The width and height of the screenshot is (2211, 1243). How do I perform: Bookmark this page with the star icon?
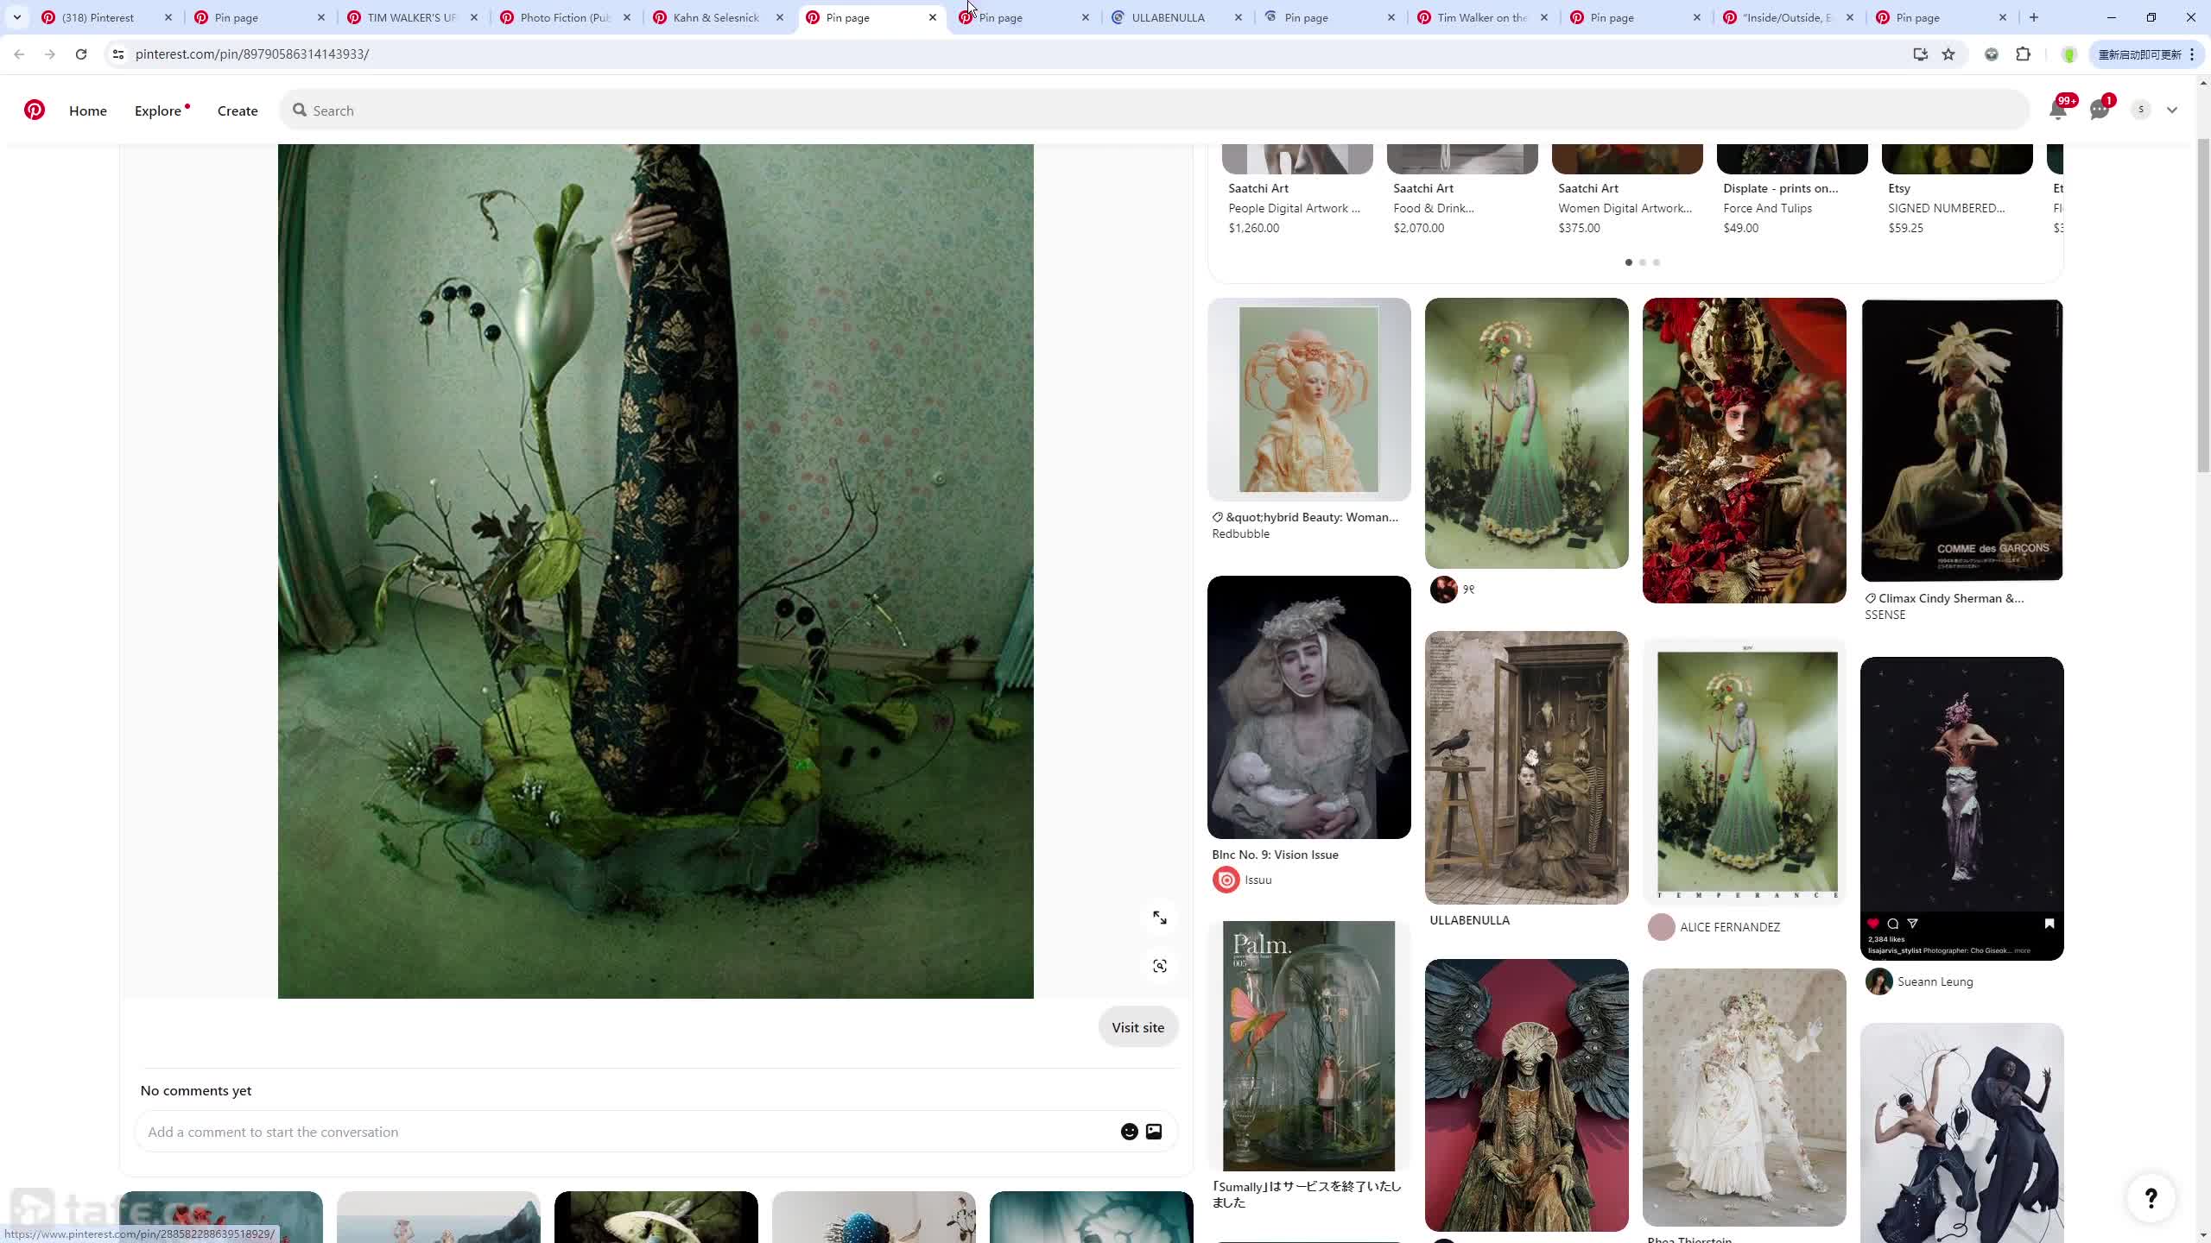click(1948, 54)
